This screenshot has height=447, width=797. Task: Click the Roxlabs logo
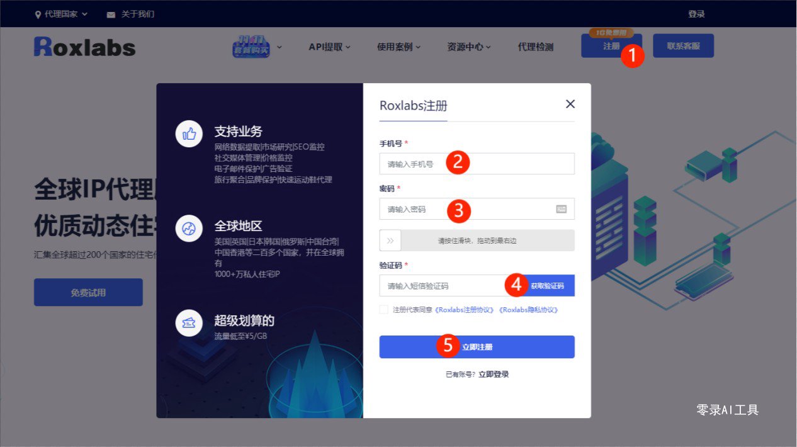tap(85, 47)
